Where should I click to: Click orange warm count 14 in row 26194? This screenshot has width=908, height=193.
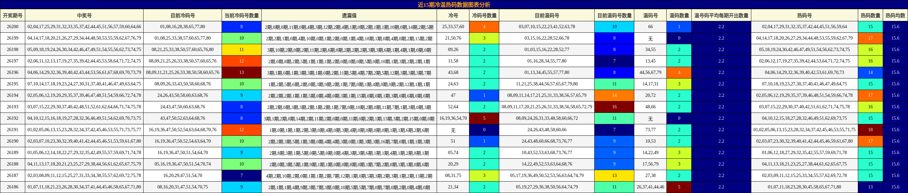click(x=614, y=95)
